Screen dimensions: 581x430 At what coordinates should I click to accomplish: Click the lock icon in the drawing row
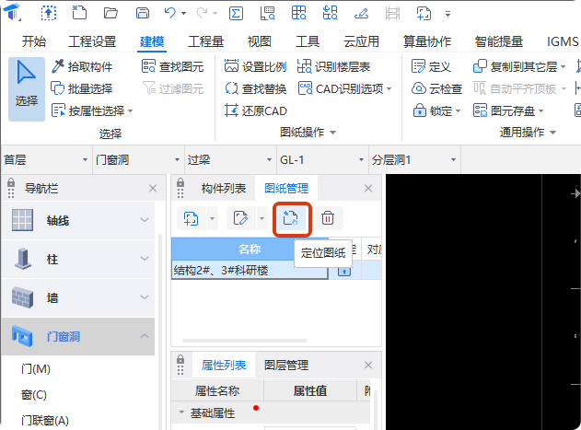344,272
